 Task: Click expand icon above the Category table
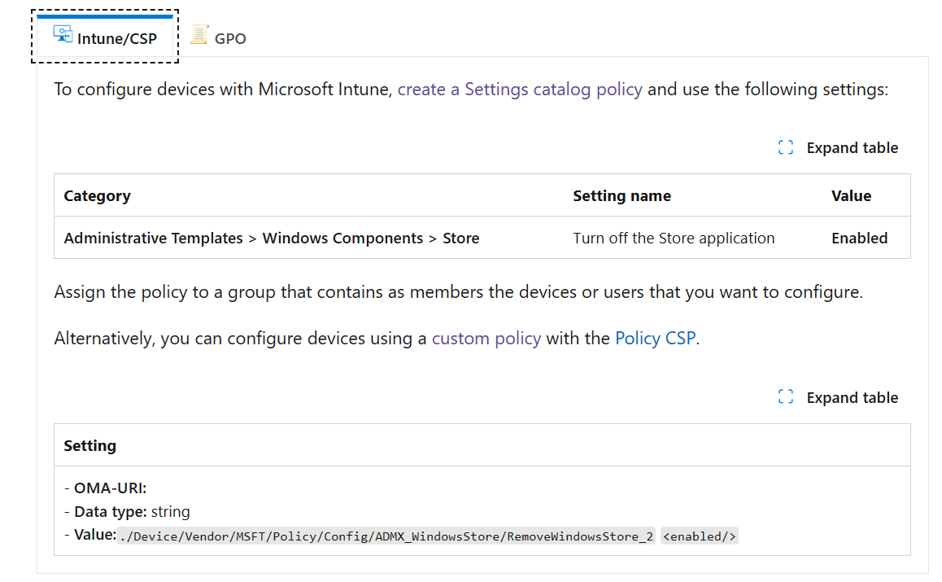click(x=786, y=147)
